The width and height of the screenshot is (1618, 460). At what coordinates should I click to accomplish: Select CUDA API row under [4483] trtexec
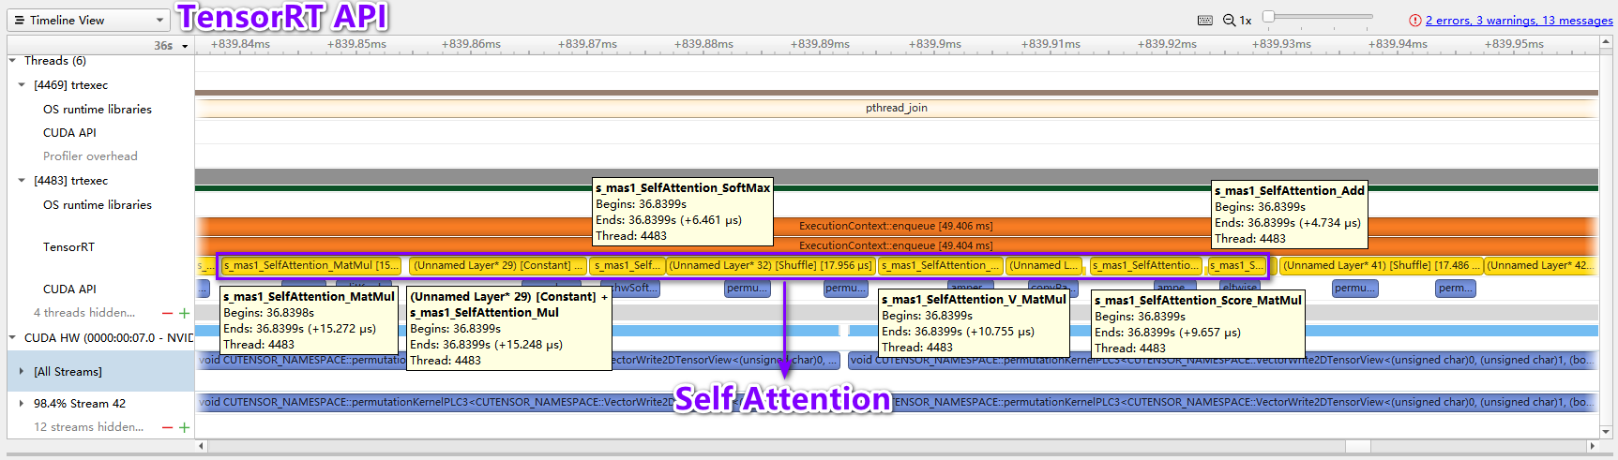[69, 289]
